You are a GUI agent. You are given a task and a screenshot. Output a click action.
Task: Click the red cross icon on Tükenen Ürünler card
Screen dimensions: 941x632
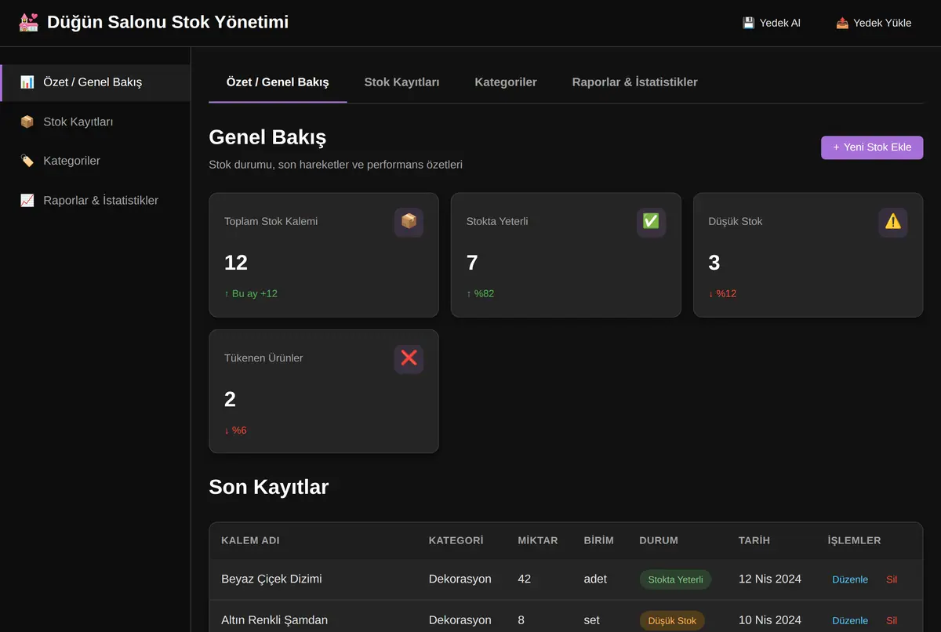409,358
